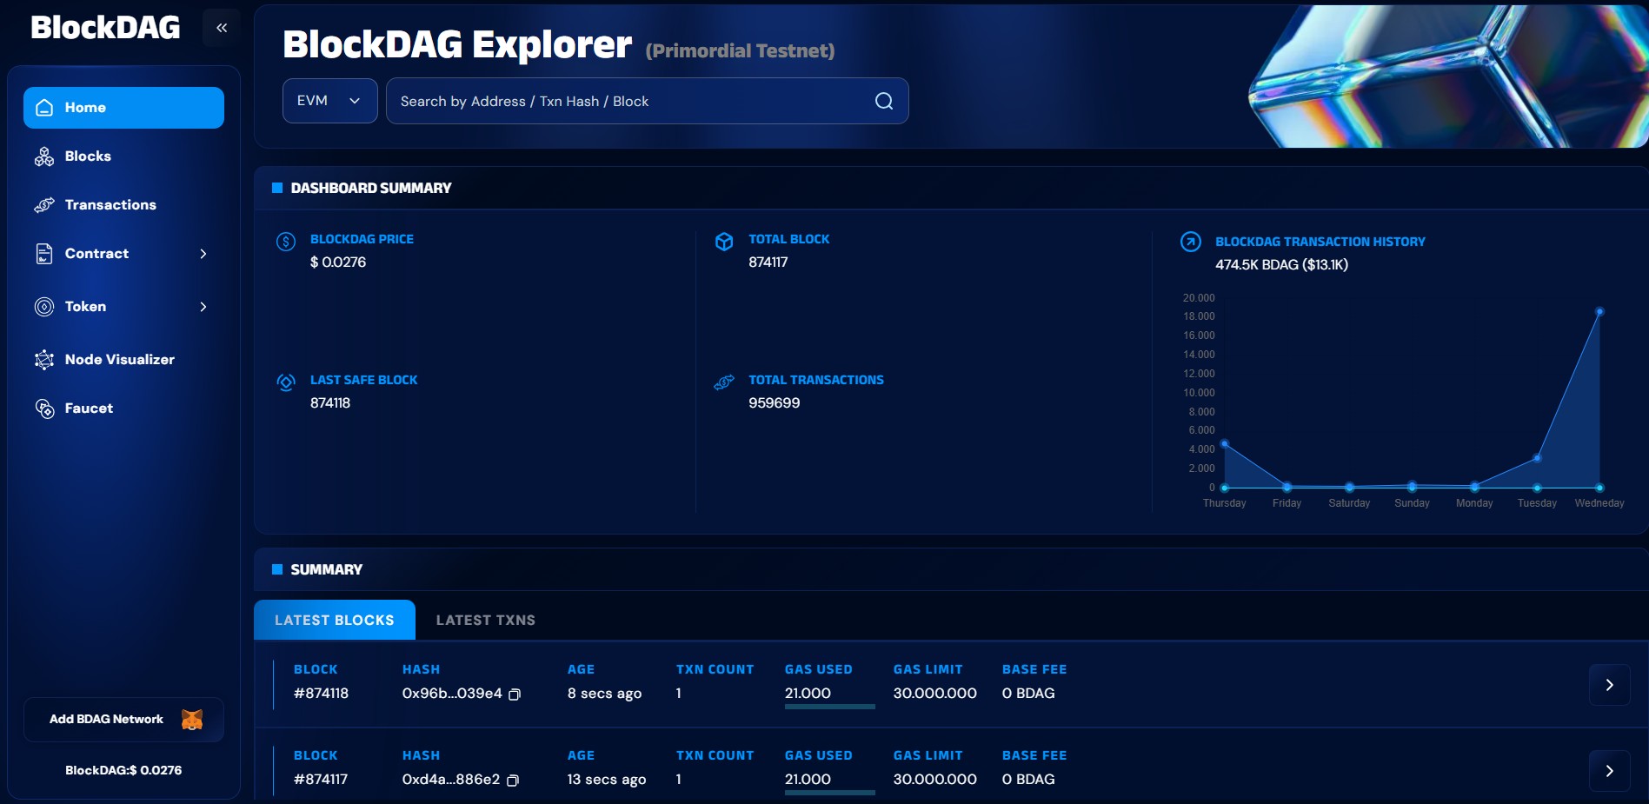Switch to Latest Blocks tab
Image resolution: width=1649 pixels, height=804 pixels.
[335, 620]
